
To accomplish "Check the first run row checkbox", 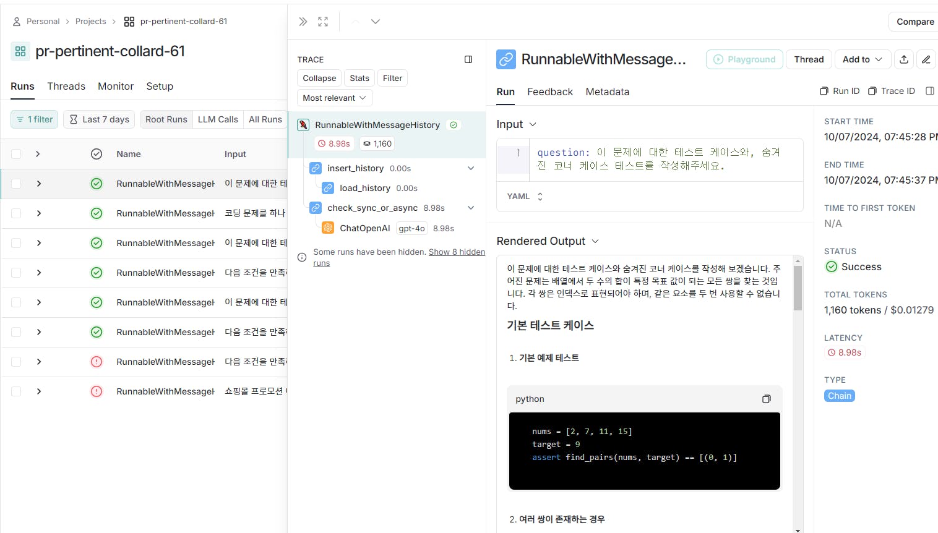I will (x=16, y=184).
